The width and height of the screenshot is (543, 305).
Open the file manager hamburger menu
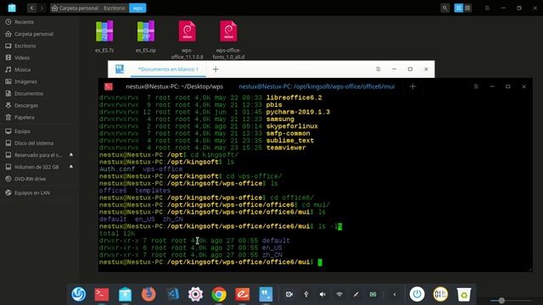[487, 8]
